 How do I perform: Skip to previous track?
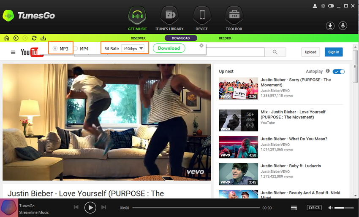pos(76,207)
